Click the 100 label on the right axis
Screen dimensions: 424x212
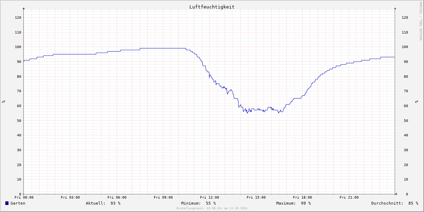[405, 47]
